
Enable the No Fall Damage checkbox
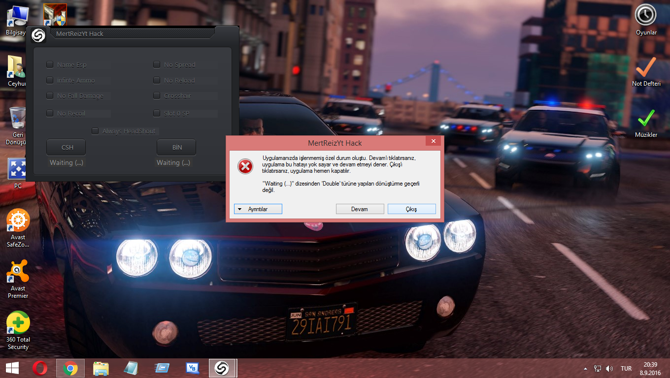[x=50, y=95]
